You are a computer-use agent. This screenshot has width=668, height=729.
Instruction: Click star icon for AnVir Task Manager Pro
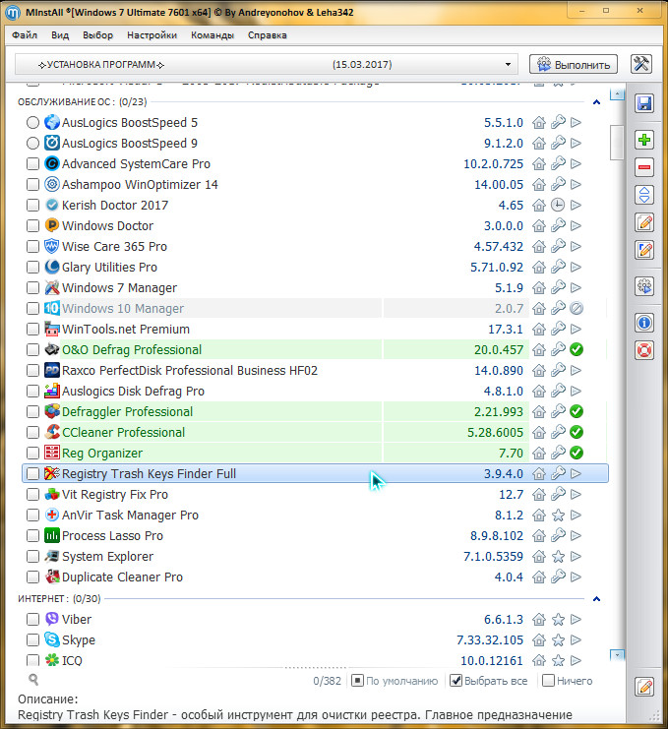(x=558, y=516)
